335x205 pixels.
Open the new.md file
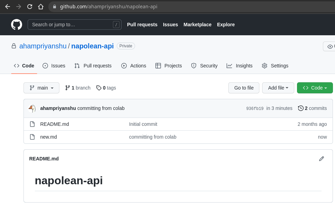[48, 137]
